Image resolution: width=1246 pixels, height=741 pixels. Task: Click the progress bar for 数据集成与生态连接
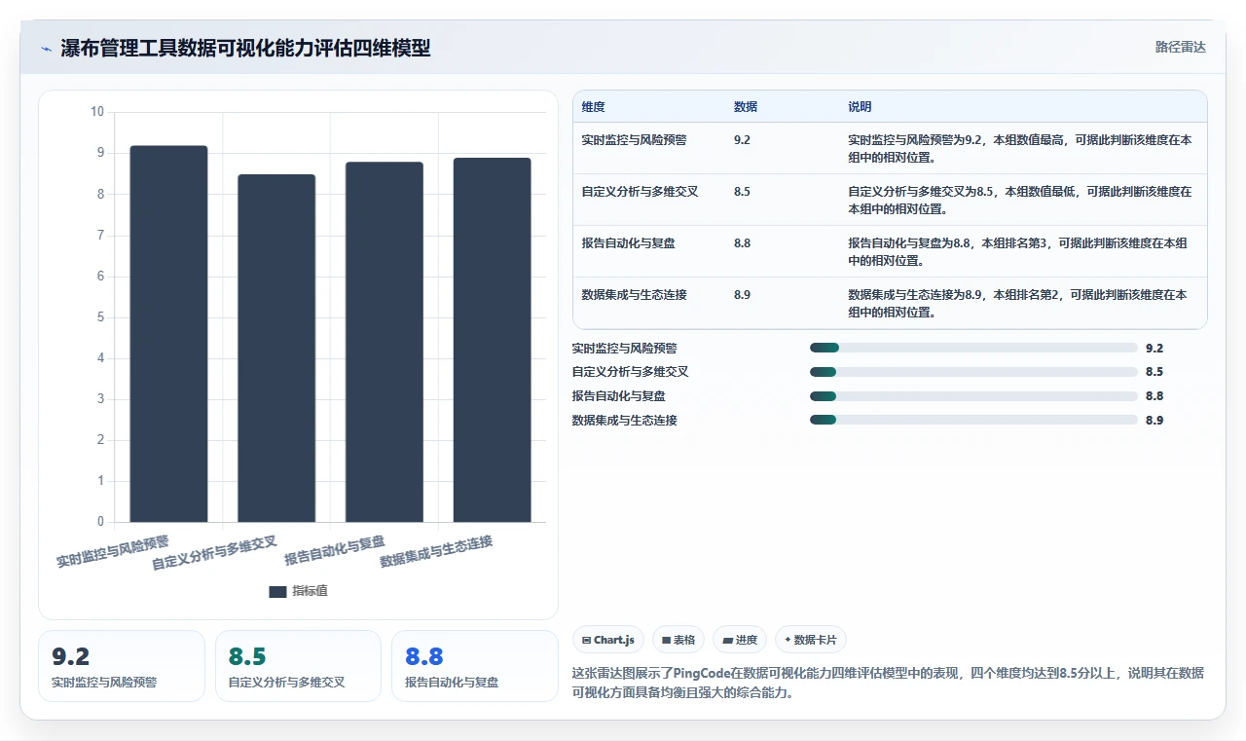pyautogui.click(x=973, y=420)
